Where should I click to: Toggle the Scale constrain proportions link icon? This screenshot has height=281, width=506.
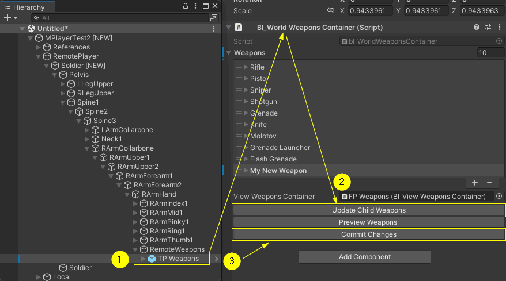tap(330, 11)
